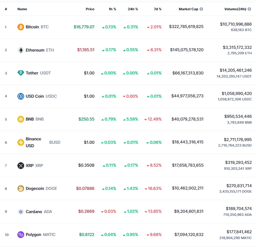
Task: Click the XRP black logo icon
Action: [21, 165]
